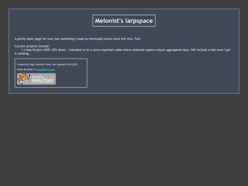This screenshot has height=186, width=248.
Task: Click the 'A pretty basic page for now' sentence
Action: [x=78, y=39]
